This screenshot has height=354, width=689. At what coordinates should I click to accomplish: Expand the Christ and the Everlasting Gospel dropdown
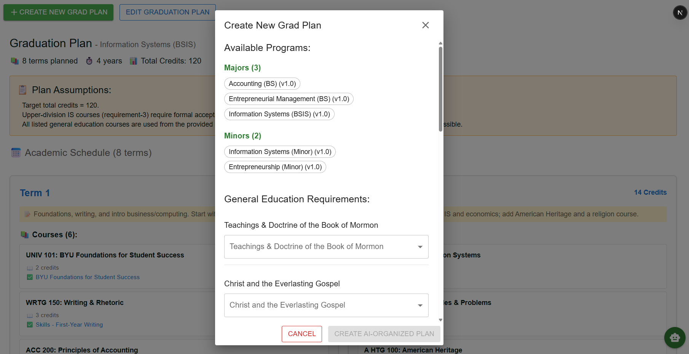coord(326,305)
